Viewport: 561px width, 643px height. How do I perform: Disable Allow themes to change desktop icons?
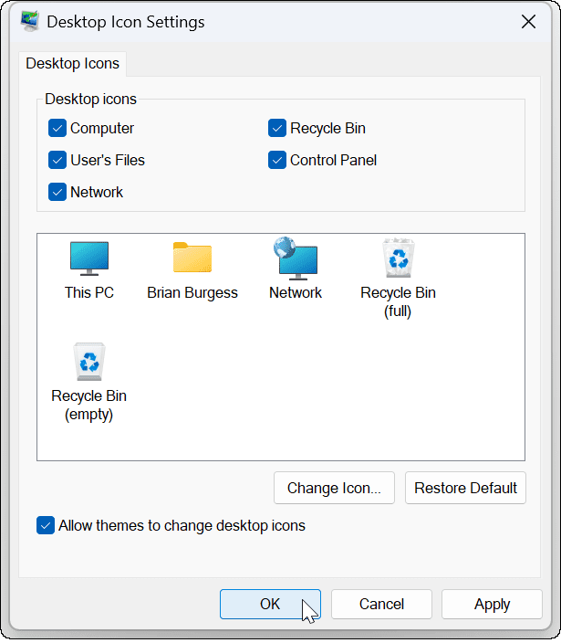tap(46, 526)
